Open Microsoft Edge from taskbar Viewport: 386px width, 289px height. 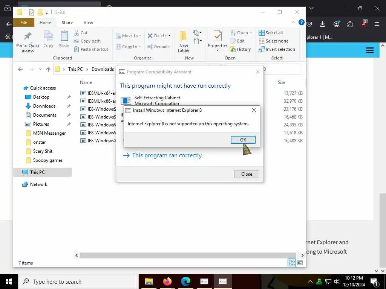tap(186, 281)
